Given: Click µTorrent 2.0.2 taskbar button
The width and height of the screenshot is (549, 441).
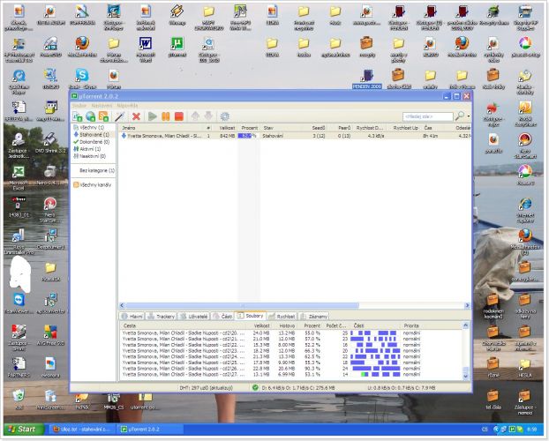Looking at the screenshot, I should 150,430.
